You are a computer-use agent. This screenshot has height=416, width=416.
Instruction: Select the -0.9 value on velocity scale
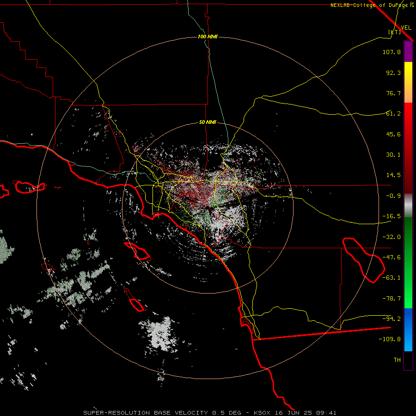[393, 196]
